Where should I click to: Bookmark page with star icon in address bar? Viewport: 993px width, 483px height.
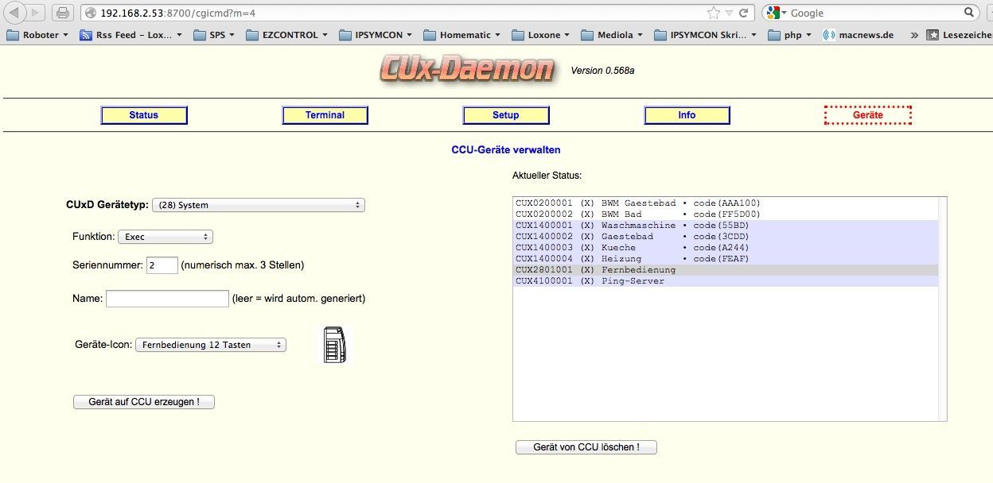714,13
